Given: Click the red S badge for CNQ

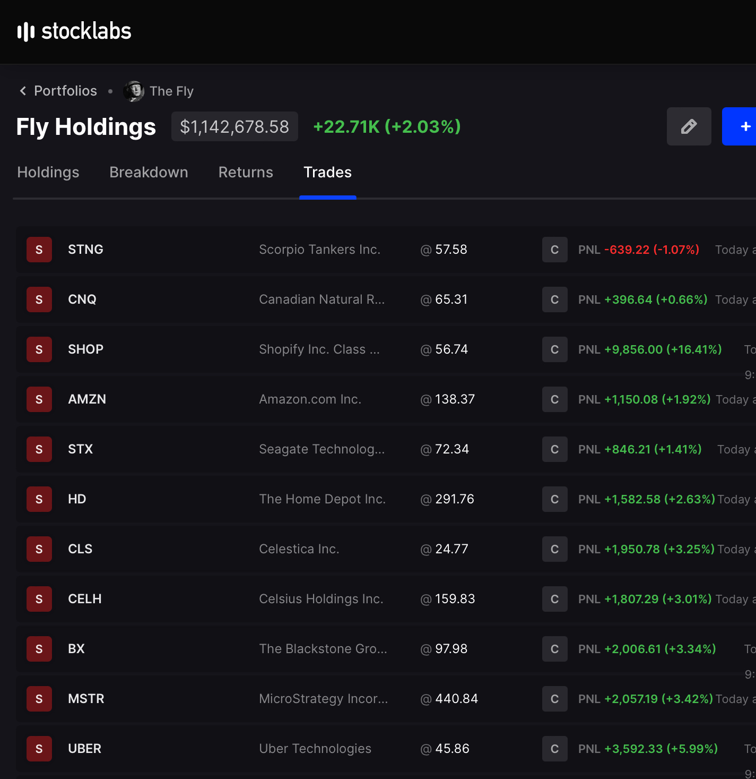Looking at the screenshot, I should [x=39, y=299].
